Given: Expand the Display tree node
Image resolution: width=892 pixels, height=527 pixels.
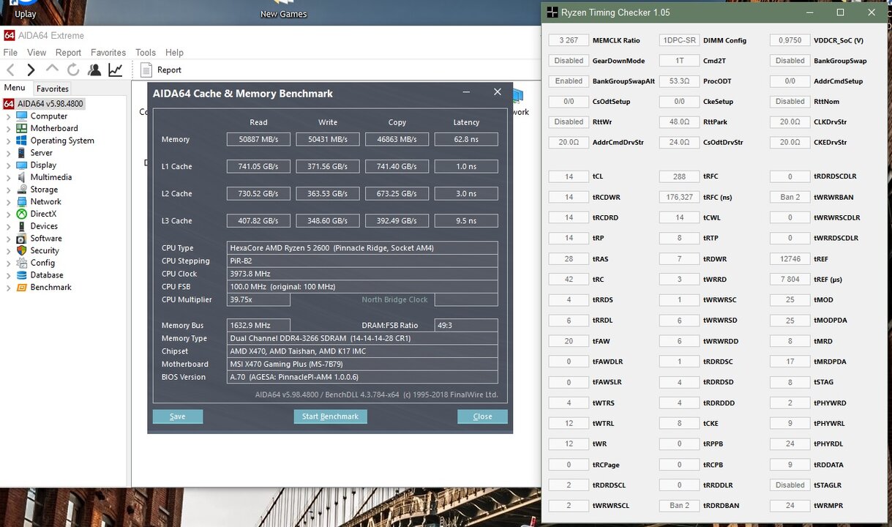Looking at the screenshot, I should click(x=8, y=165).
